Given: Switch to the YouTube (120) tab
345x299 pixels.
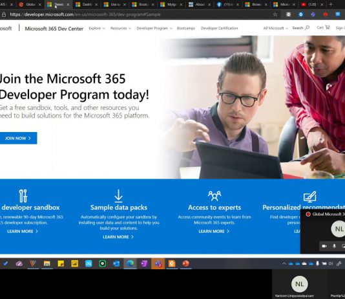Looking at the screenshot, I should (313, 5).
